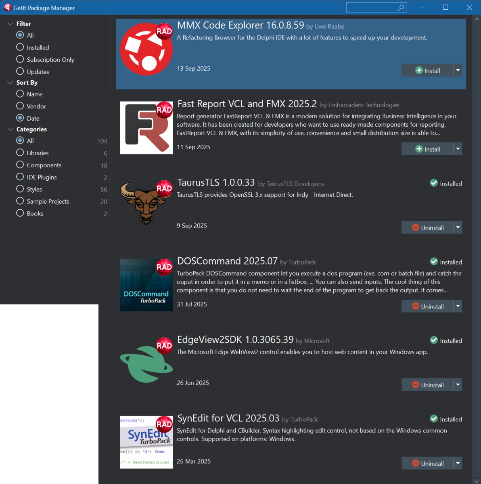Click the Installed checkmark icon for SynEdit
The image size is (481, 484).
coord(434,419)
